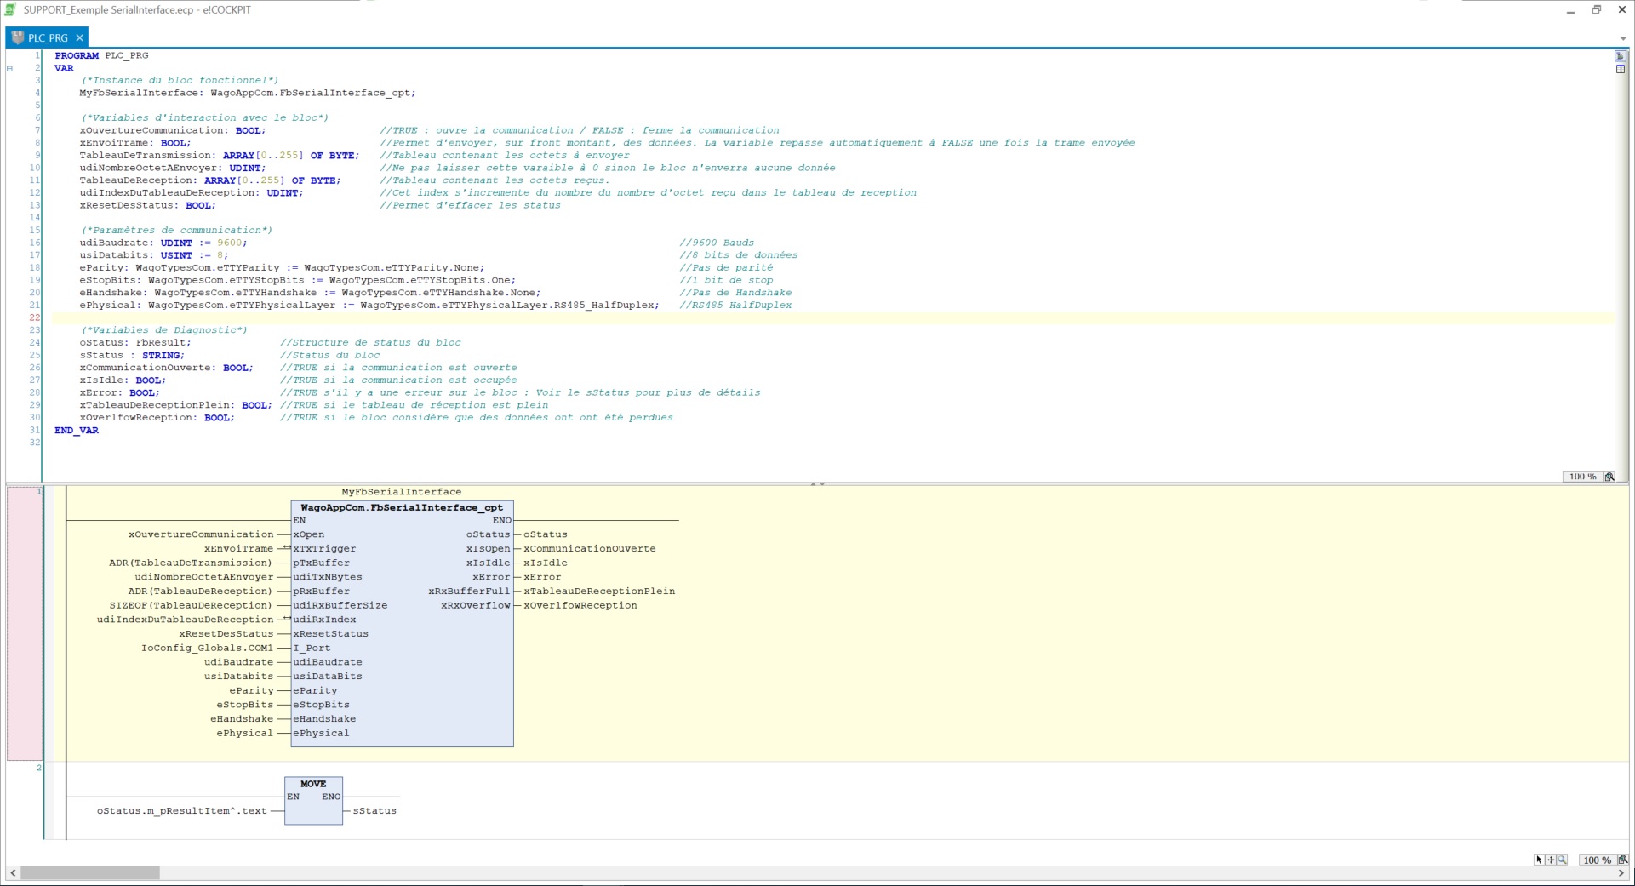
Task: Activate the pan move tool
Action: pyautogui.click(x=1550, y=860)
